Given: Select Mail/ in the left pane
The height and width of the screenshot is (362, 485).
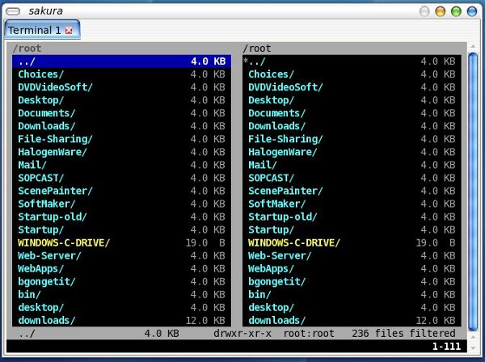Looking at the screenshot, I should pyautogui.click(x=121, y=165).
